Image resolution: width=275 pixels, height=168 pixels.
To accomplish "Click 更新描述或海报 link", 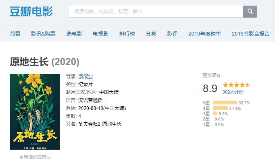I will pyautogui.click(x=35, y=157).
